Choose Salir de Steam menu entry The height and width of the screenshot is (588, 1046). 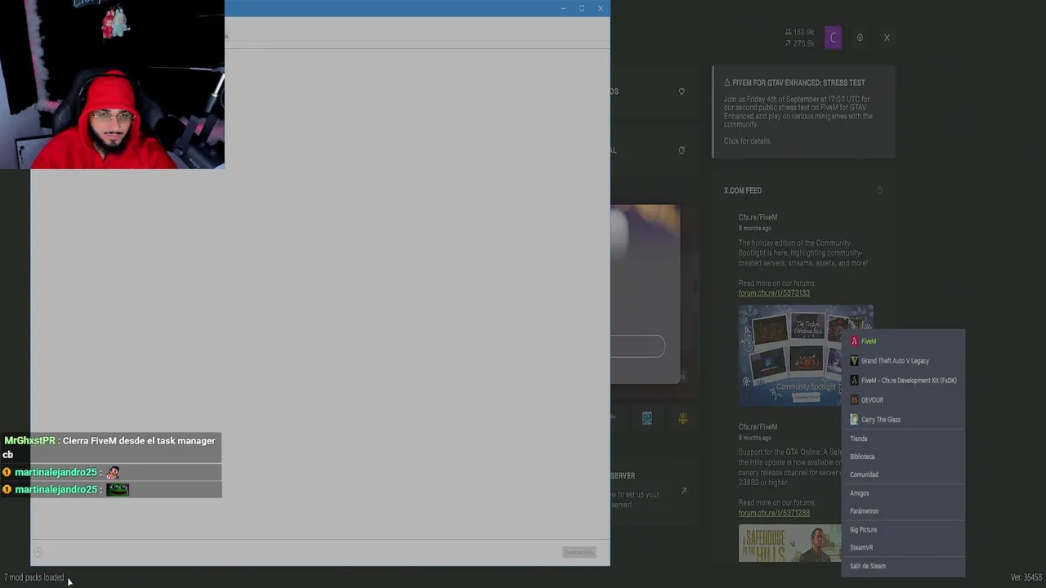point(868,566)
